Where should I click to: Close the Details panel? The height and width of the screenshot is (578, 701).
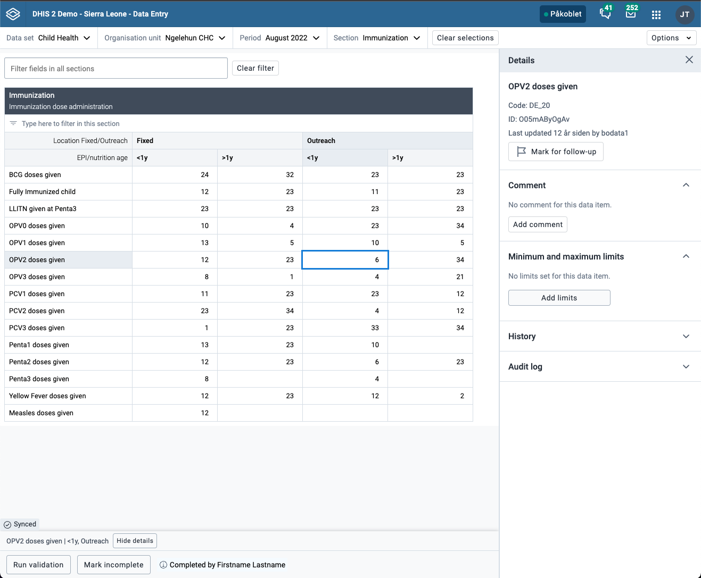click(689, 60)
